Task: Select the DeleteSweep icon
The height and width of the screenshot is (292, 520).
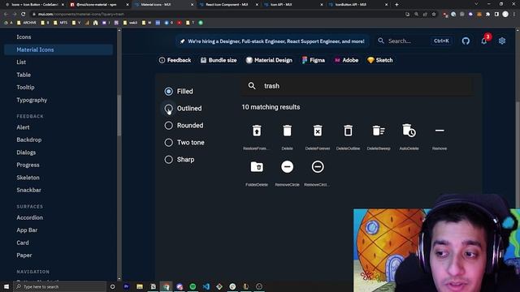Action: 379,131
